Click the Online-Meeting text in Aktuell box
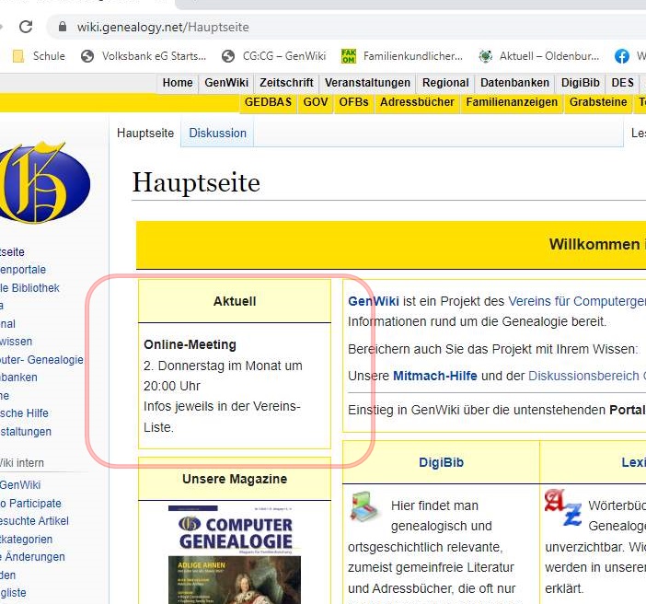The width and height of the screenshot is (646, 604). click(190, 344)
